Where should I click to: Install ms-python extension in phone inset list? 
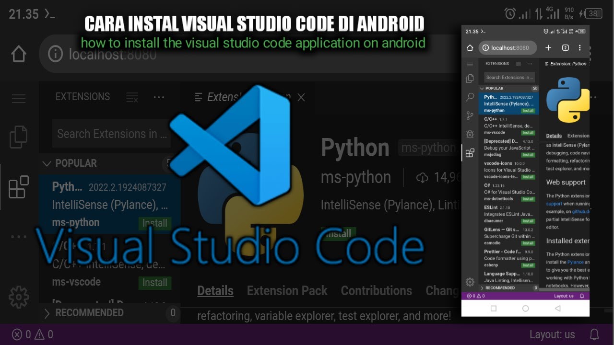pos(528,111)
